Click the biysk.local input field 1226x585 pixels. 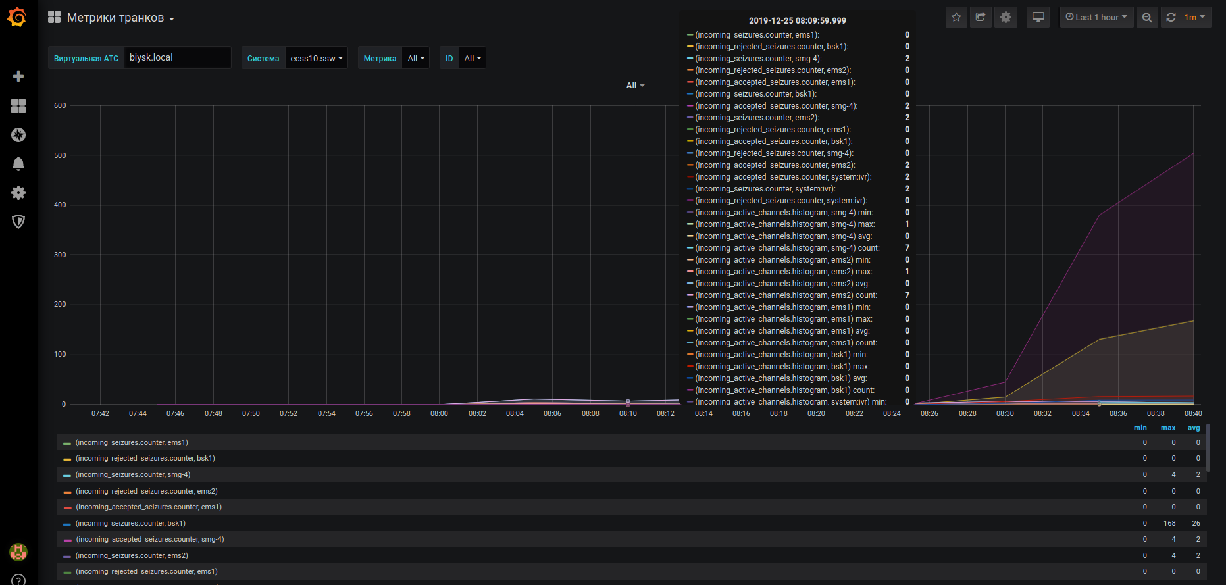tap(178, 58)
